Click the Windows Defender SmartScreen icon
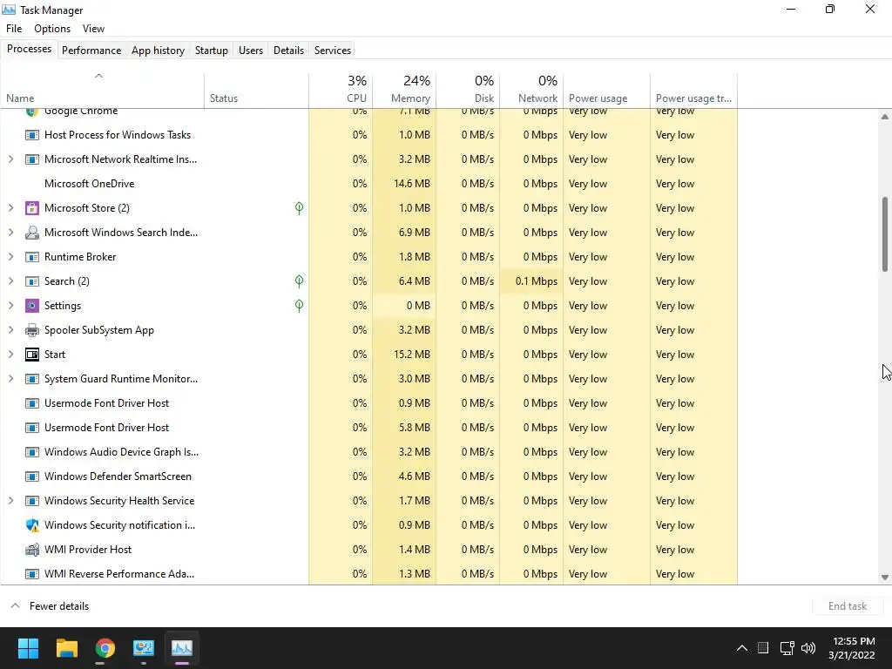The image size is (892, 669). tap(32, 476)
